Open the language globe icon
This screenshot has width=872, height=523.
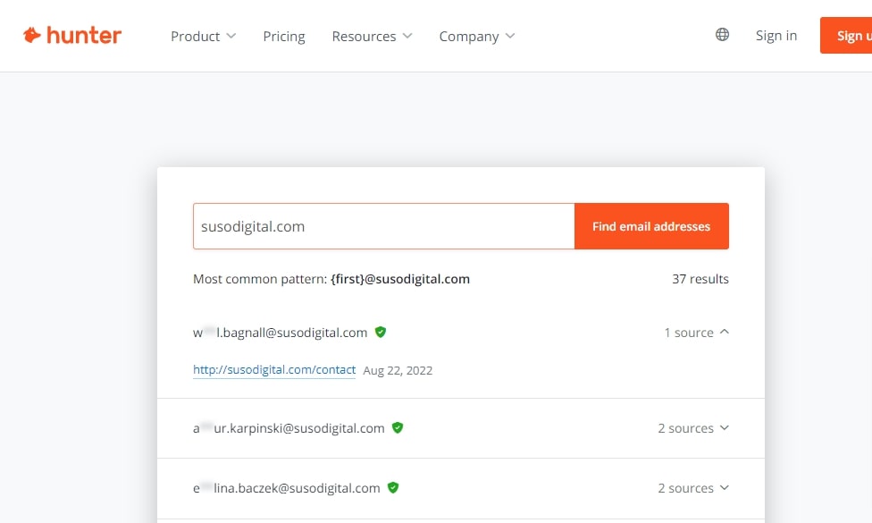pos(722,35)
